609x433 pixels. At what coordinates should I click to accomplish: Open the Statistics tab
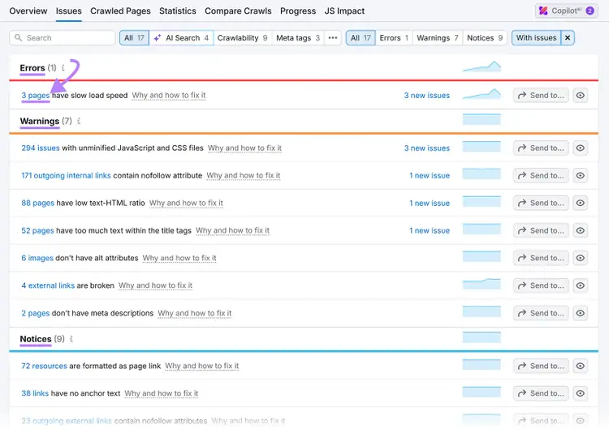tap(178, 11)
